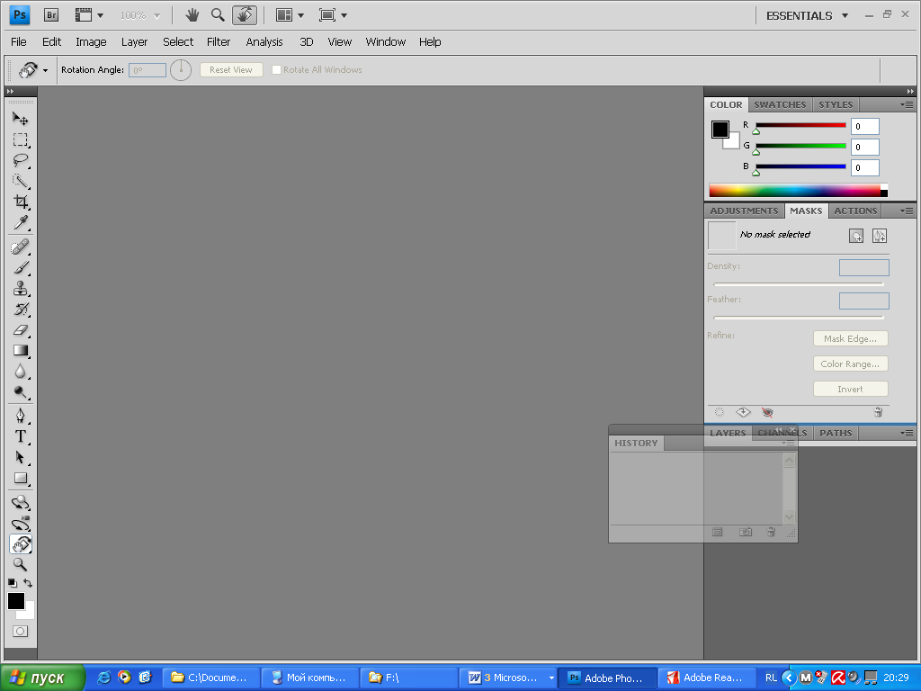921x691 pixels.
Task: Select the Eyedropper tool
Action: [x=21, y=222]
